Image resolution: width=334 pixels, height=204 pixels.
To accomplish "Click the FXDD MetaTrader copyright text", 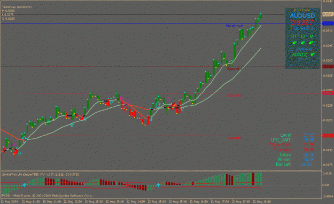I will click(x=47, y=195).
